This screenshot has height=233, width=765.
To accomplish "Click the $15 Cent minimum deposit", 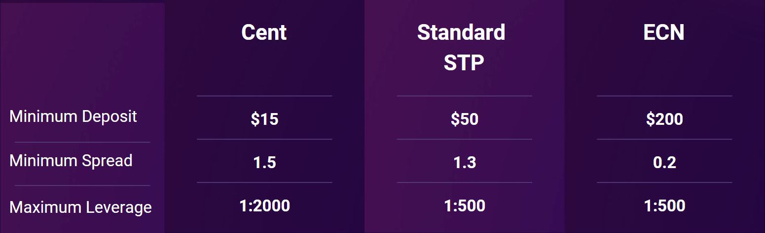I will (x=264, y=119).
